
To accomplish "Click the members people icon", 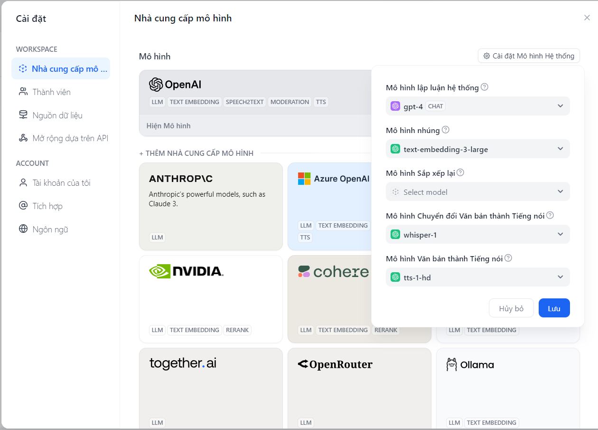I will click(23, 92).
